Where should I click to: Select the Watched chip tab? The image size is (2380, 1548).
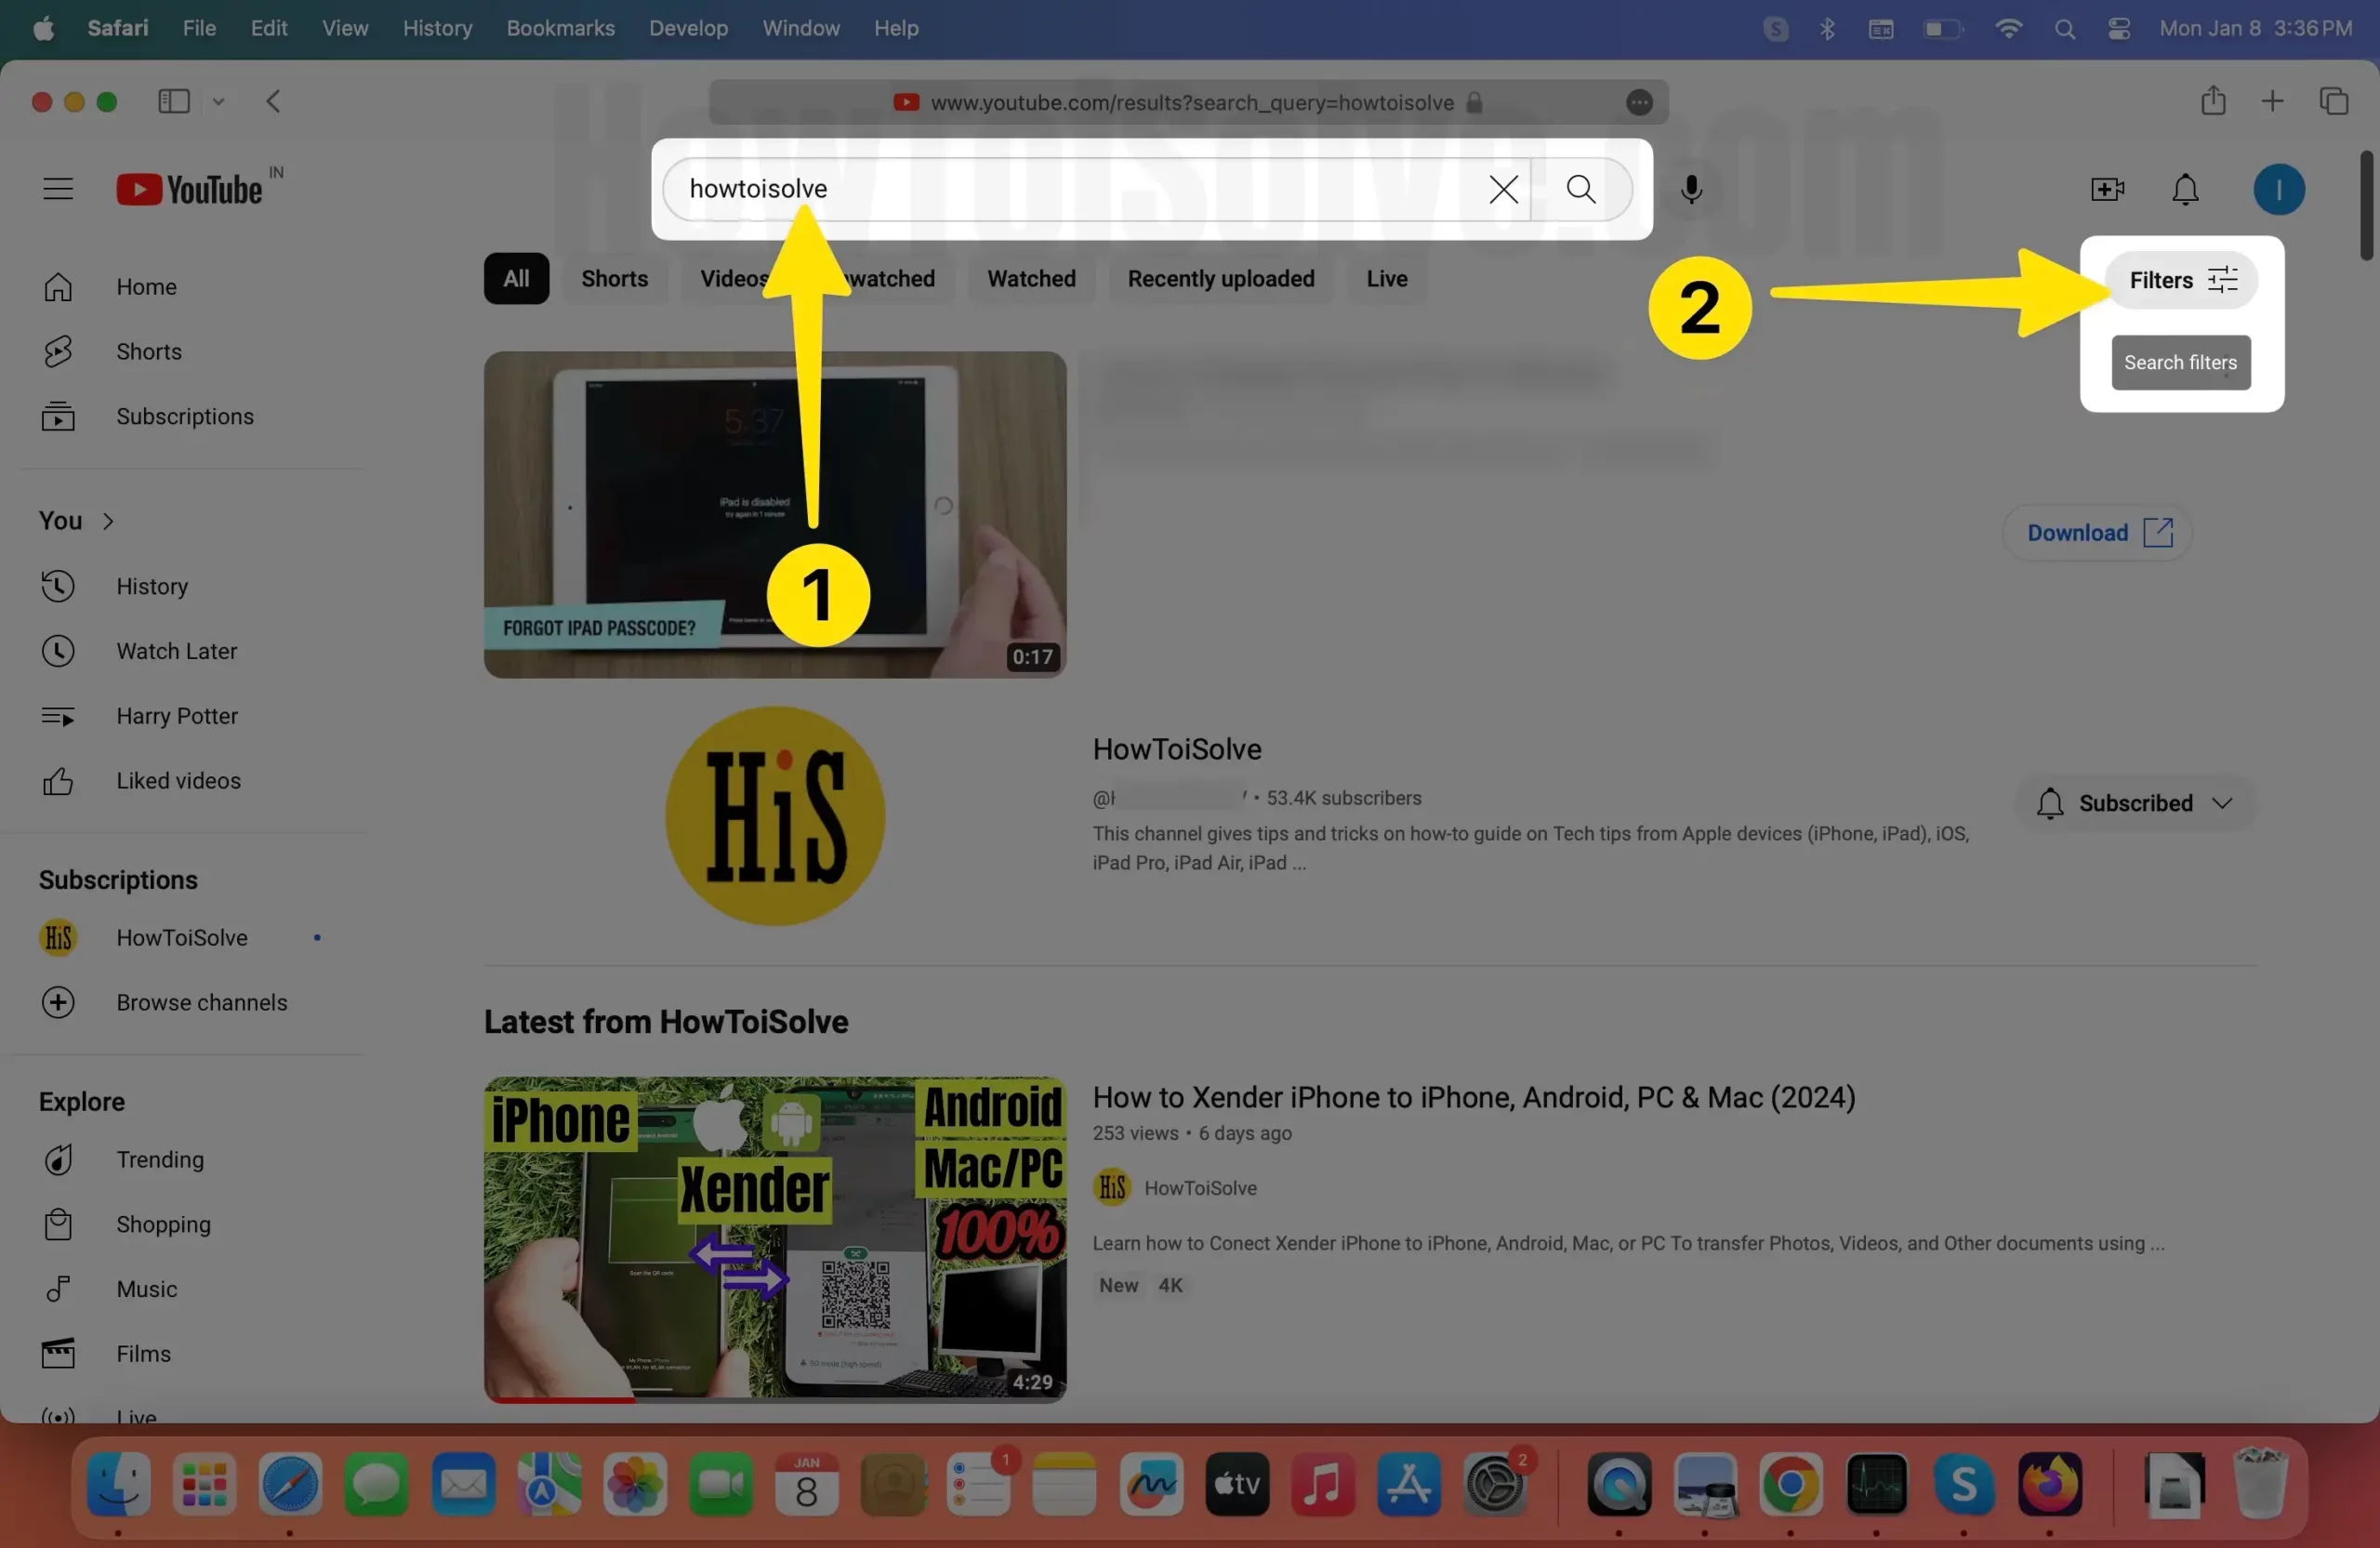pos(1031,279)
